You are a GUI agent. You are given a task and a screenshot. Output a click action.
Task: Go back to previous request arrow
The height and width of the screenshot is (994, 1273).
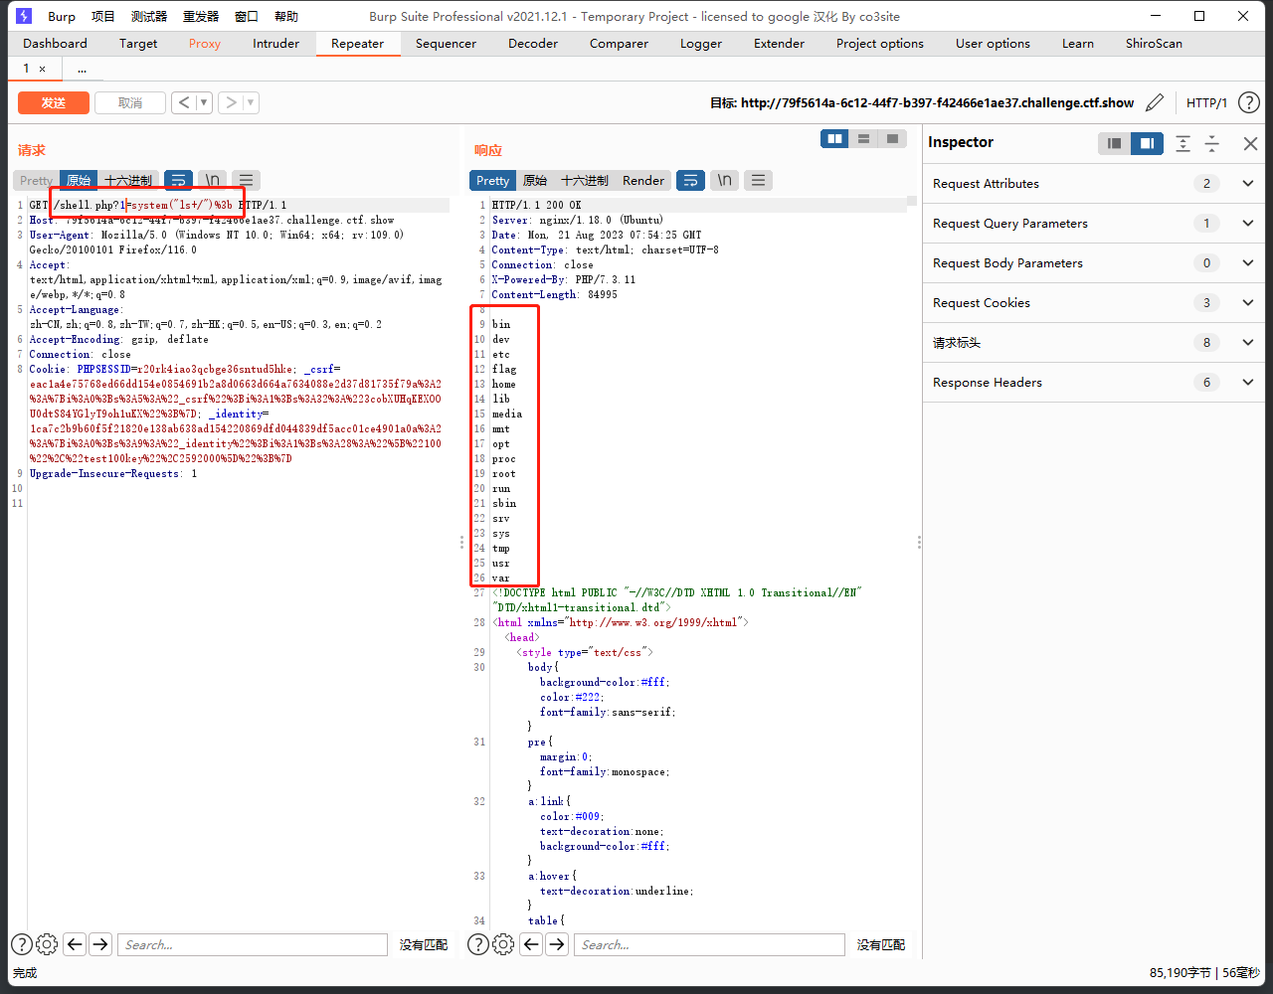[184, 102]
